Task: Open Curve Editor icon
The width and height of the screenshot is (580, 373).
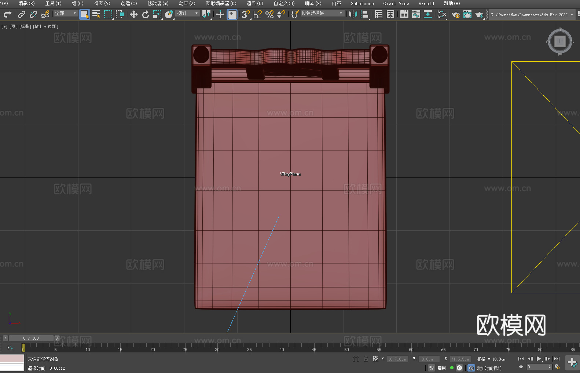Action: (x=416, y=14)
